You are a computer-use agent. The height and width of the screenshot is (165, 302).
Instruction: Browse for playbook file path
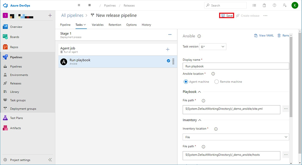286,109
